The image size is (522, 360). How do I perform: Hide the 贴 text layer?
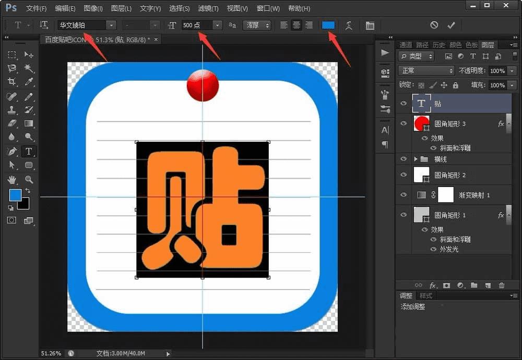click(x=403, y=104)
